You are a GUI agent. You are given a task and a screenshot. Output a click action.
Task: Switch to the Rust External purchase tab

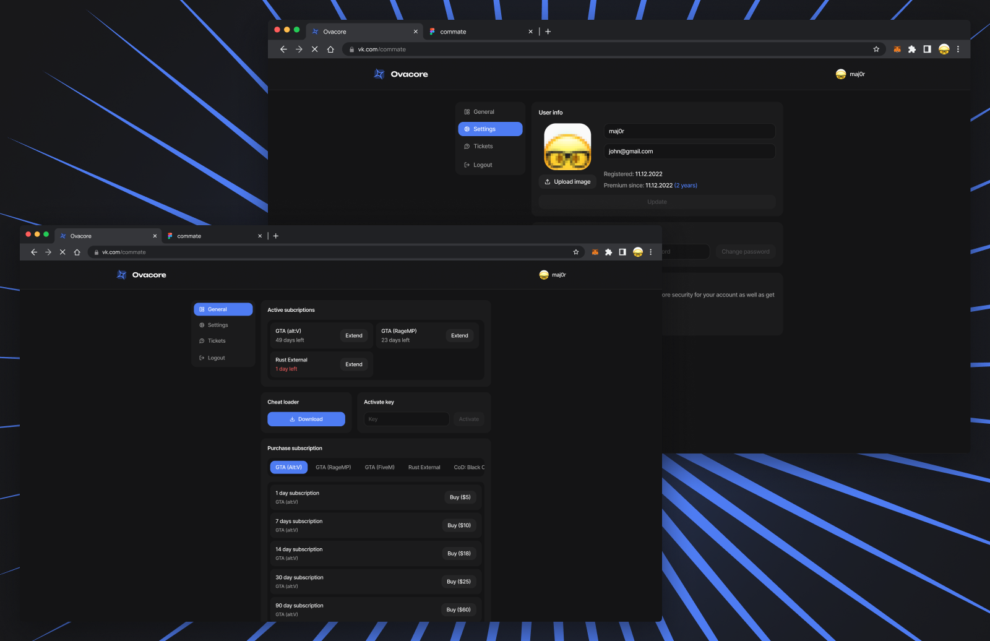[424, 467]
